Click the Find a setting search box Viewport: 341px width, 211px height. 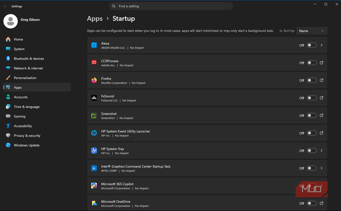[171, 6]
